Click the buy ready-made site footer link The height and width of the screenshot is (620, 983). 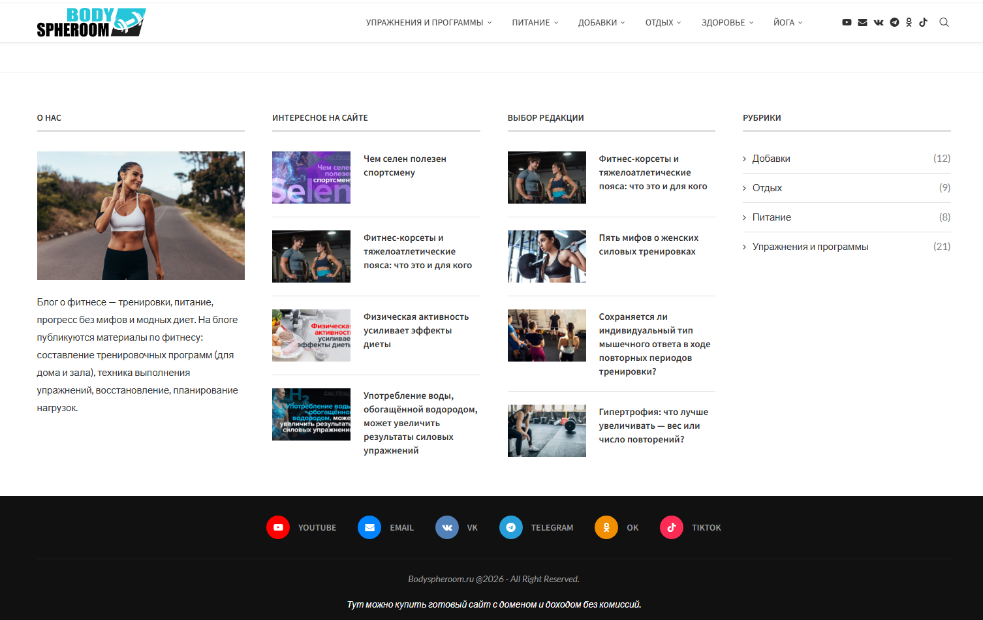click(493, 604)
